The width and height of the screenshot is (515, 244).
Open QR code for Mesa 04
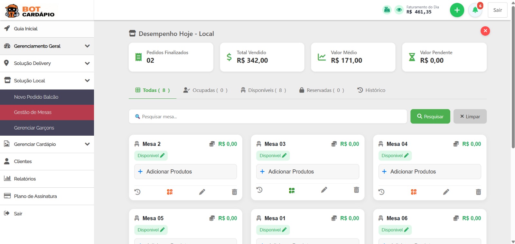click(414, 192)
